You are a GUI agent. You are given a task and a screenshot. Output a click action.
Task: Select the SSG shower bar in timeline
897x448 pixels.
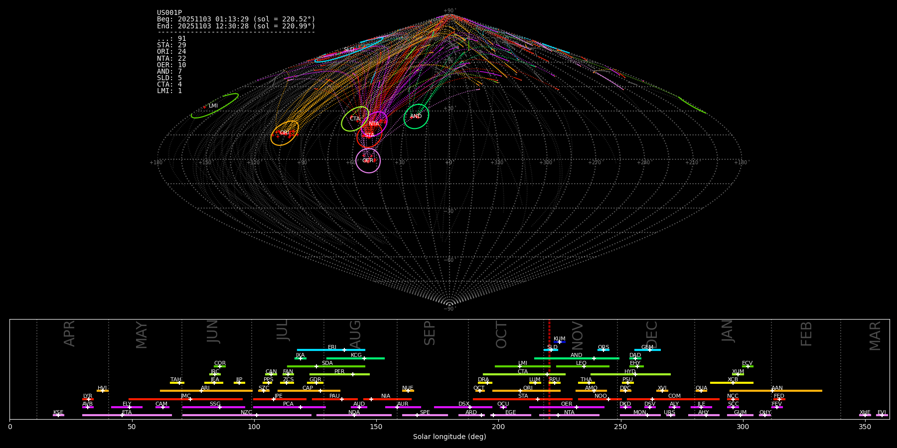213,407
